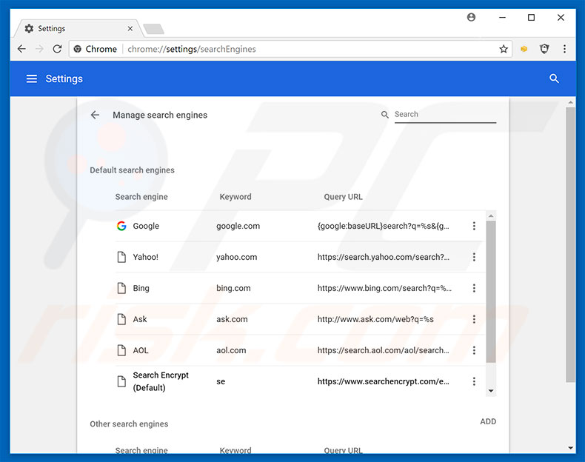Click the address bar URL
The width and height of the screenshot is (585, 462).
191,49
